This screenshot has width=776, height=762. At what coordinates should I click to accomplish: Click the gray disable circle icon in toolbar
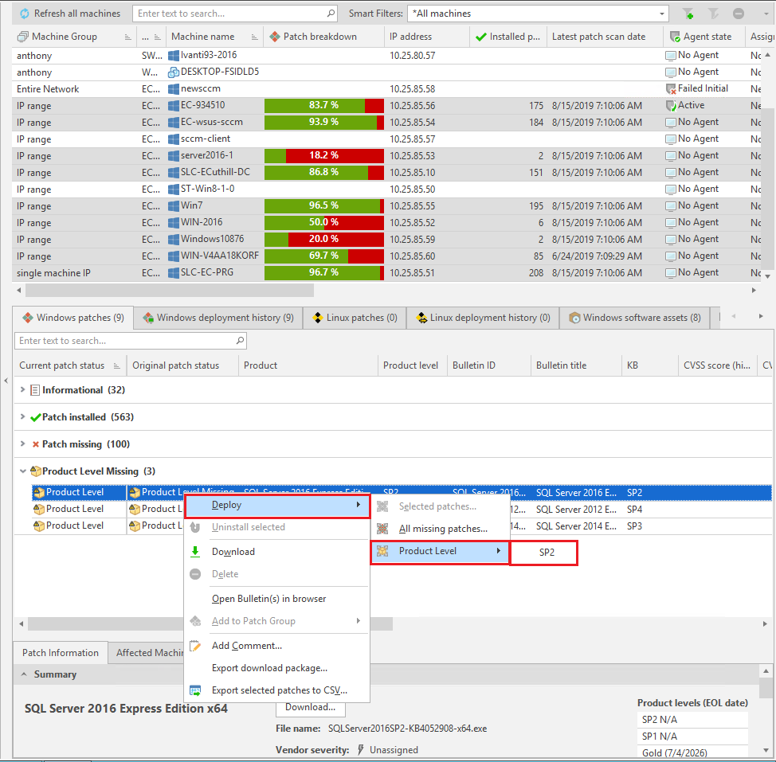[x=738, y=13]
